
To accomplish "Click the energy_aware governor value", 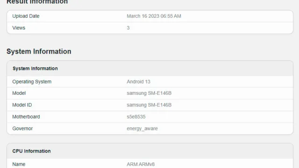I will pos(142,129).
